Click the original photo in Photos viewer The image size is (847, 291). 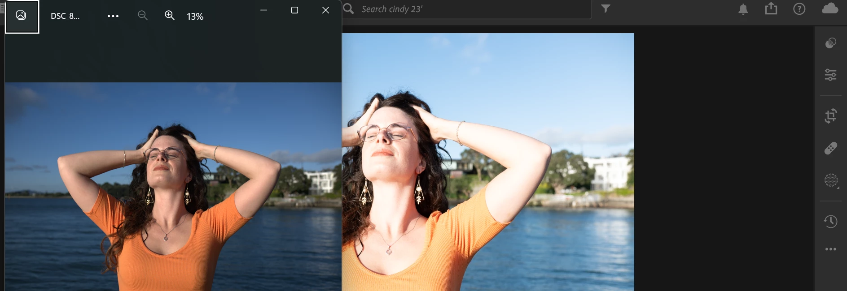pos(173,187)
